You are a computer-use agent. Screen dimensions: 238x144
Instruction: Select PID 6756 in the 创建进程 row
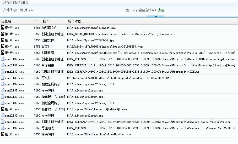point(37,53)
